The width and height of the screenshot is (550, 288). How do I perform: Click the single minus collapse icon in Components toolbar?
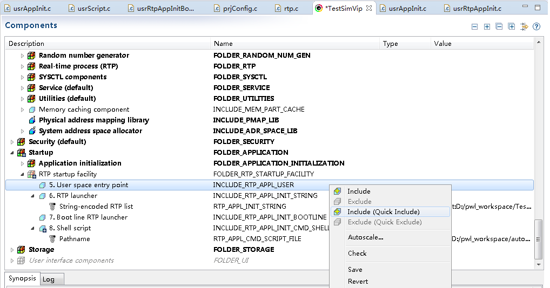[x=474, y=26]
